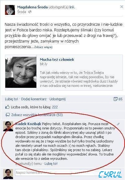
Task: Click Dodaj komentarz link
Action: [x=34, y=99]
